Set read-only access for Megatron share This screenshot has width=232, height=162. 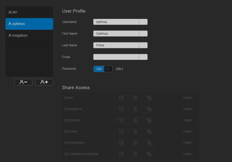tap(135, 109)
